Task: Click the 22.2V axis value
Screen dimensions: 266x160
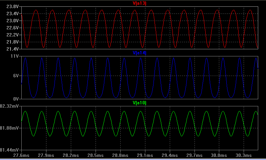Action: click(x=13, y=35)
